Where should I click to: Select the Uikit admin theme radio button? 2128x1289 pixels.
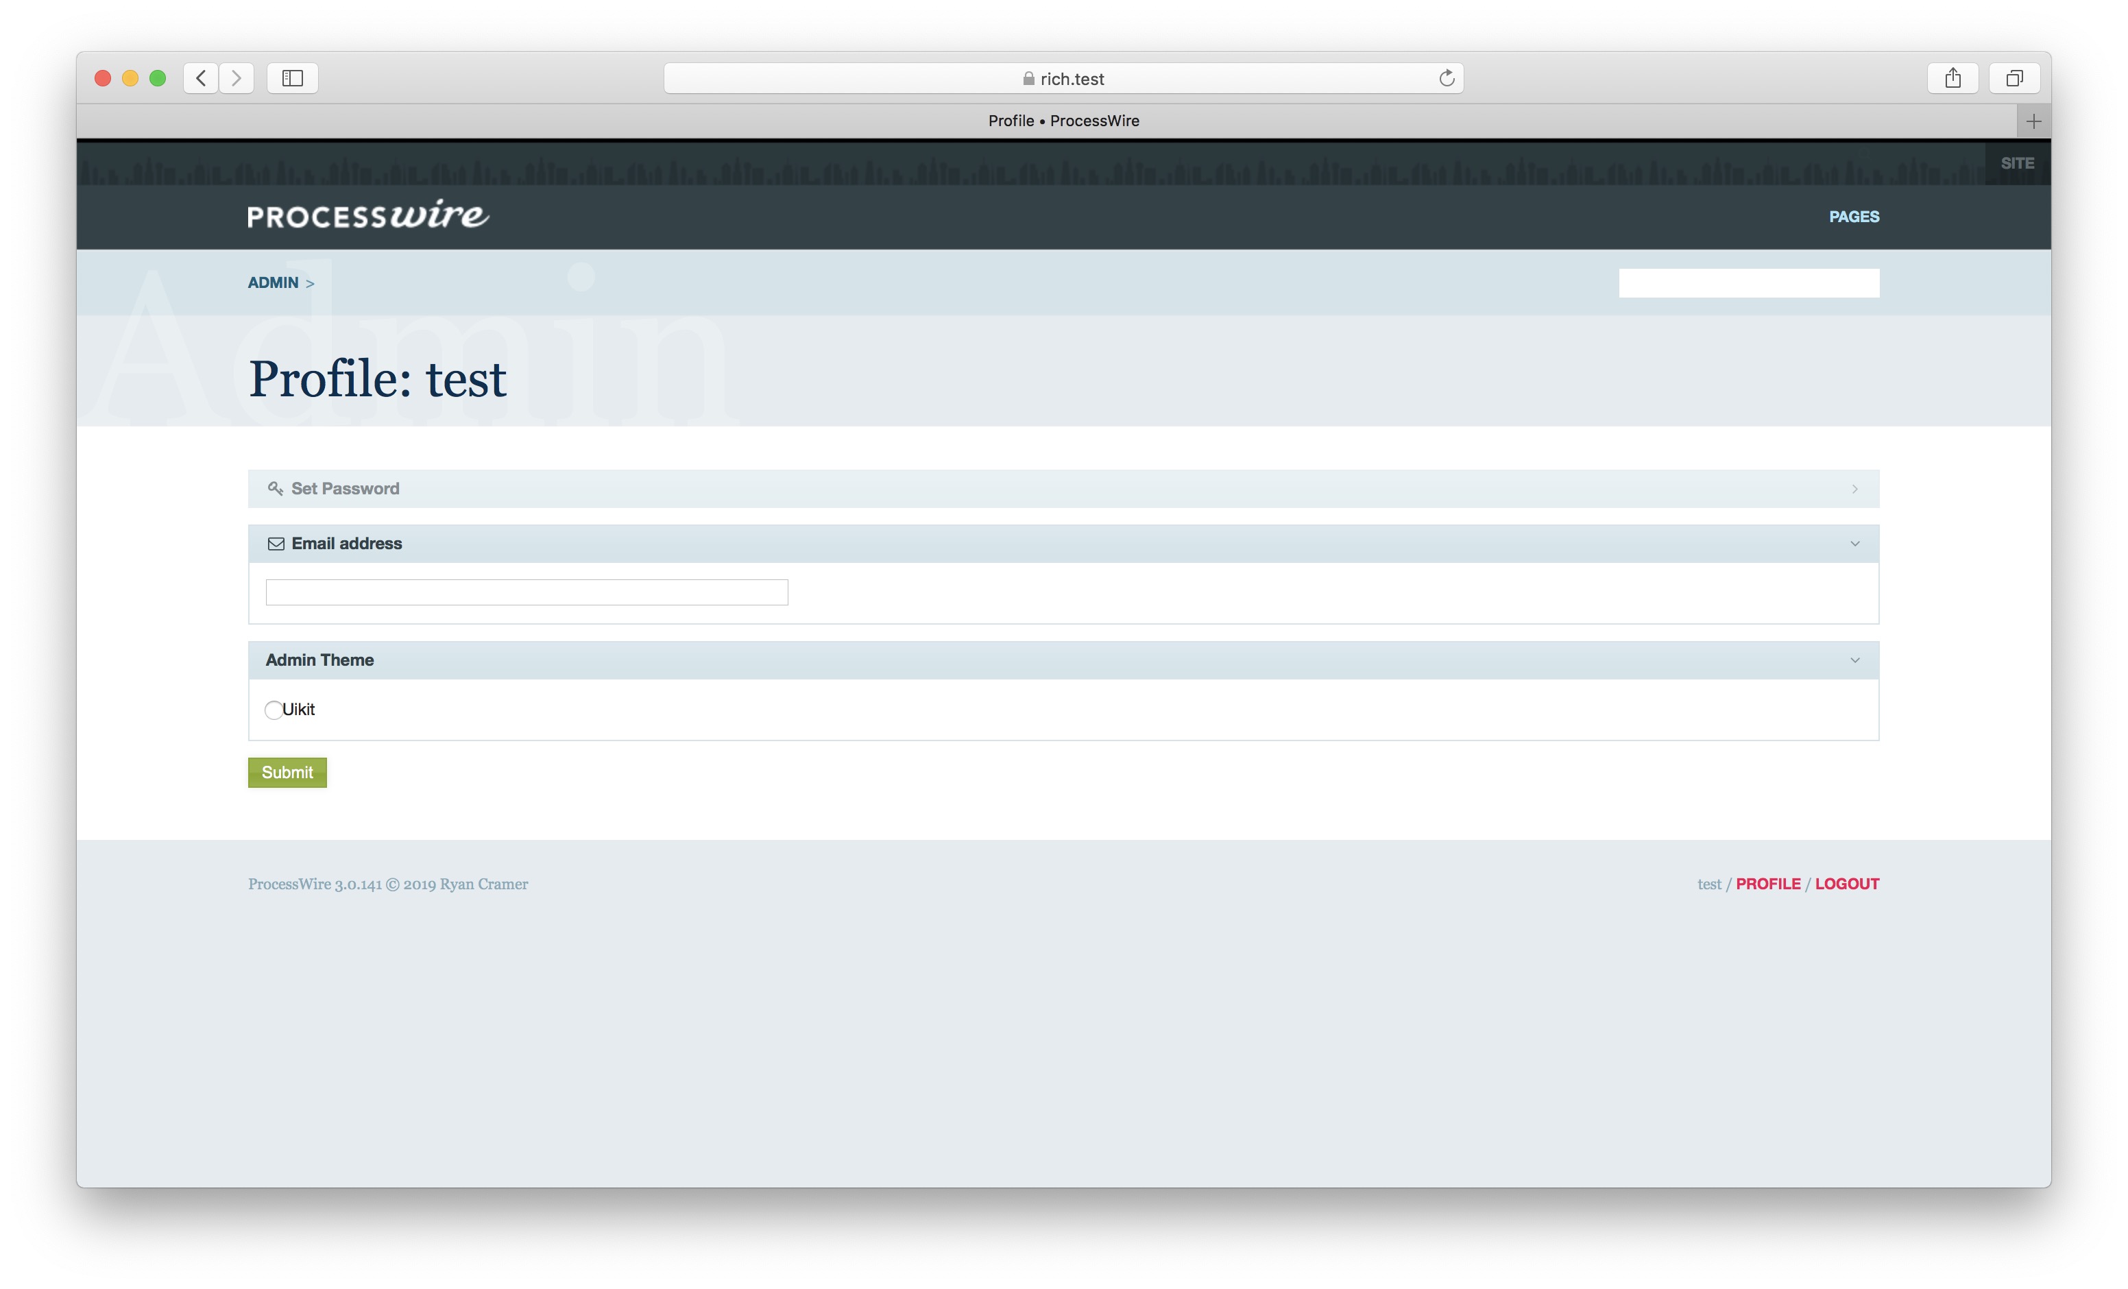coord(274,710)
